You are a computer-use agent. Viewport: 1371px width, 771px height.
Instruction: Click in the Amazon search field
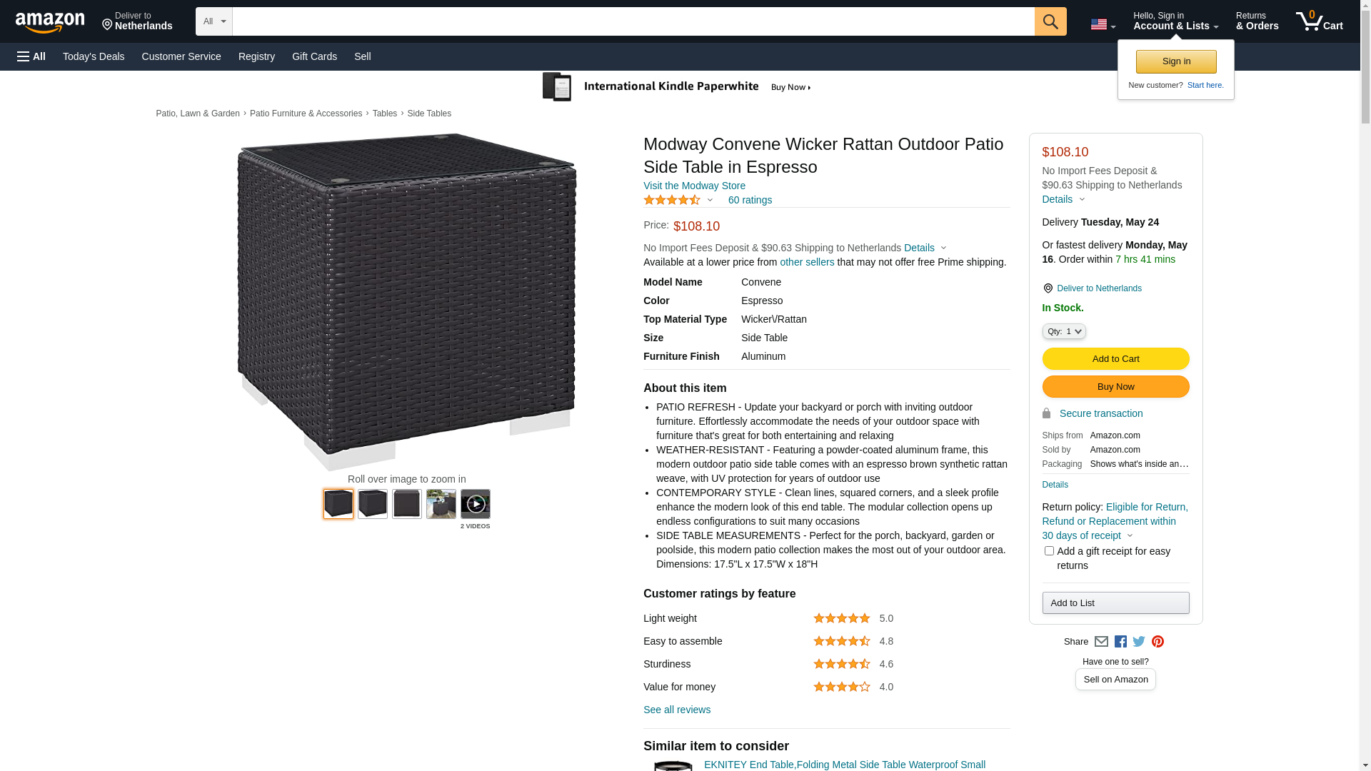click(633, 21)
